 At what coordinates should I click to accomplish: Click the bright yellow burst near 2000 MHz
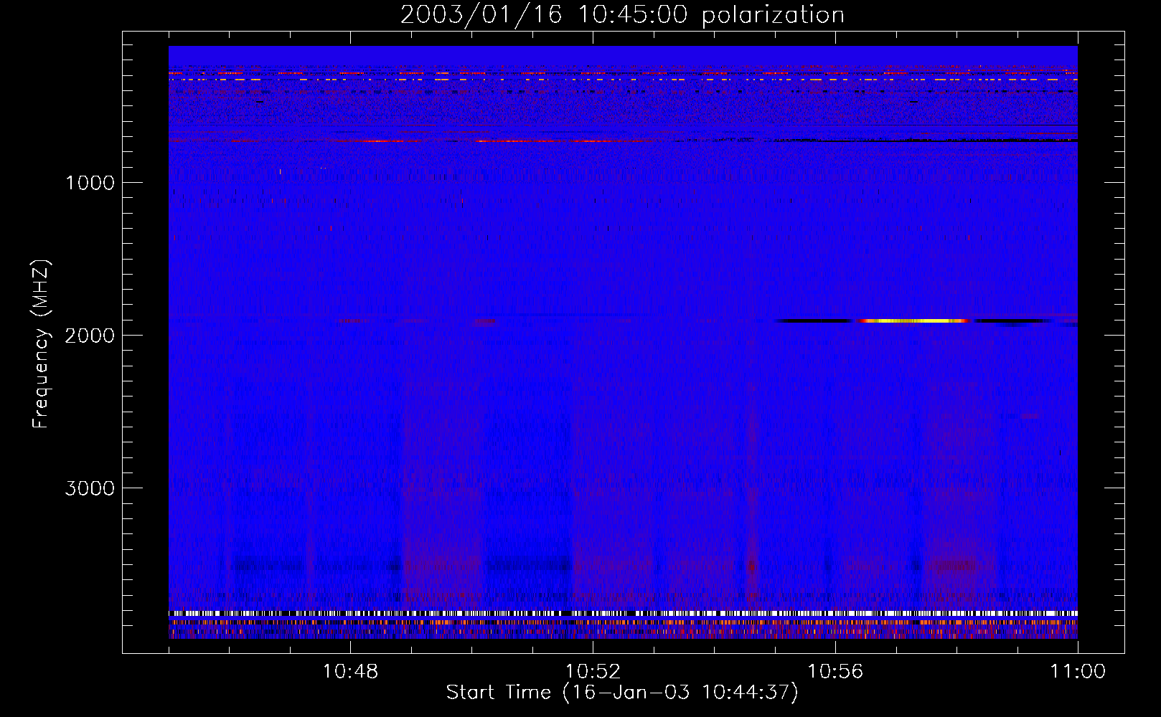point(915,321)
